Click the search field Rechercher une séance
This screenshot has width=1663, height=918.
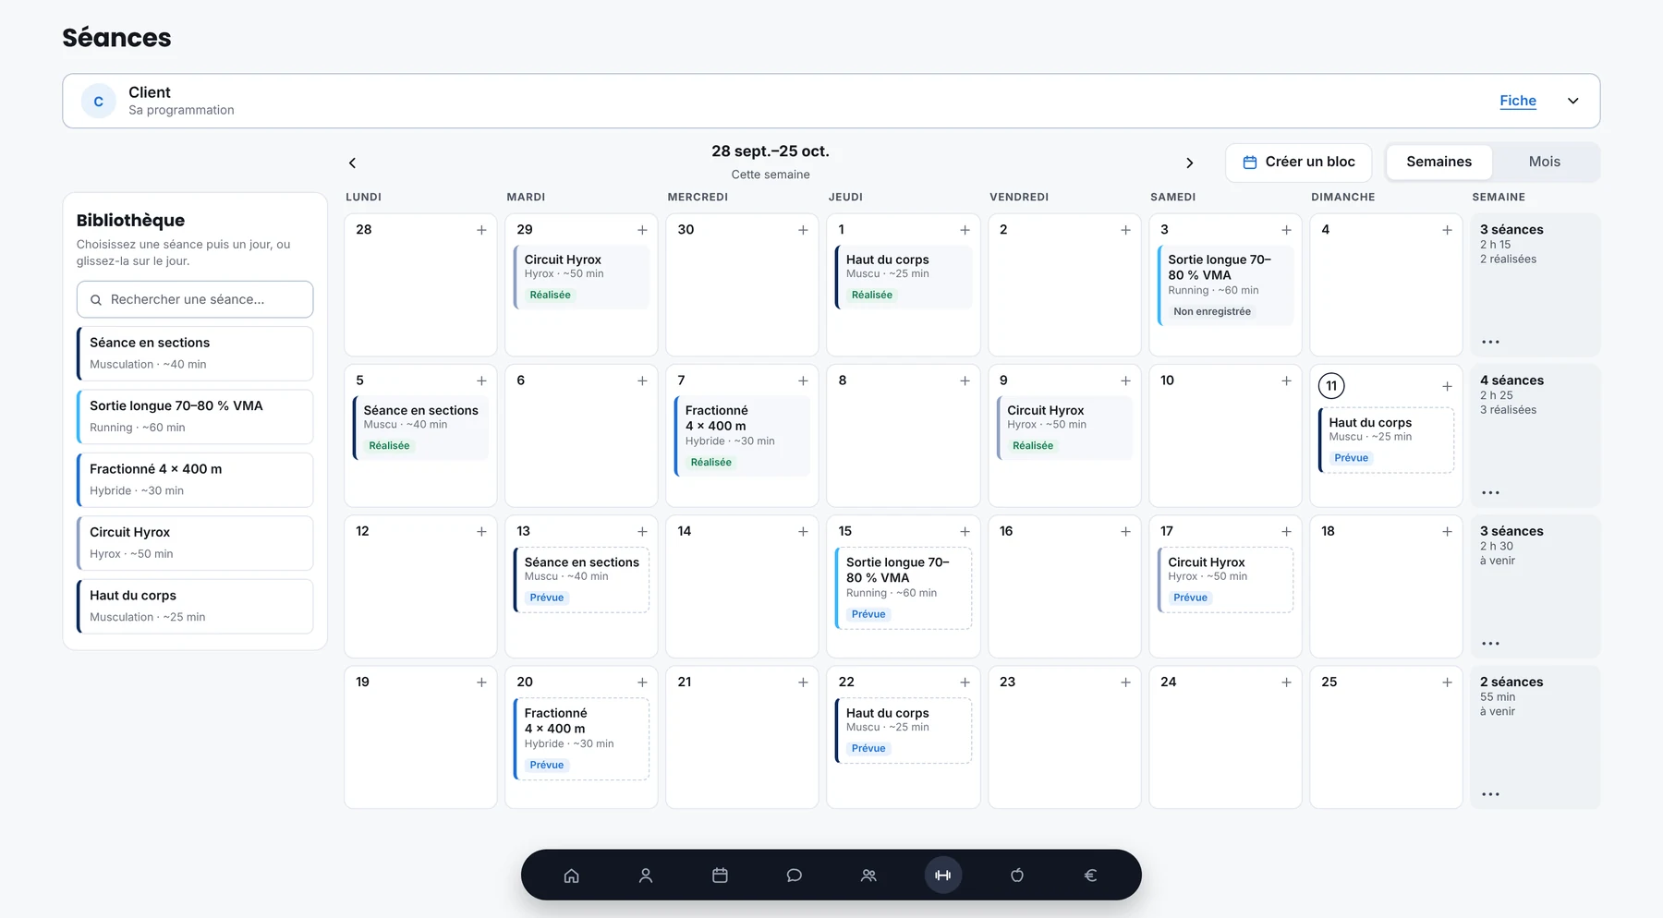pos(195,299)
